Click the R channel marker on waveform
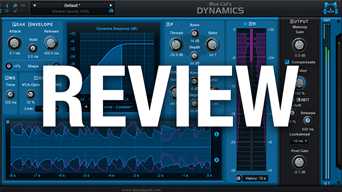Screen dimensions: 342x192 click(216, 160)
